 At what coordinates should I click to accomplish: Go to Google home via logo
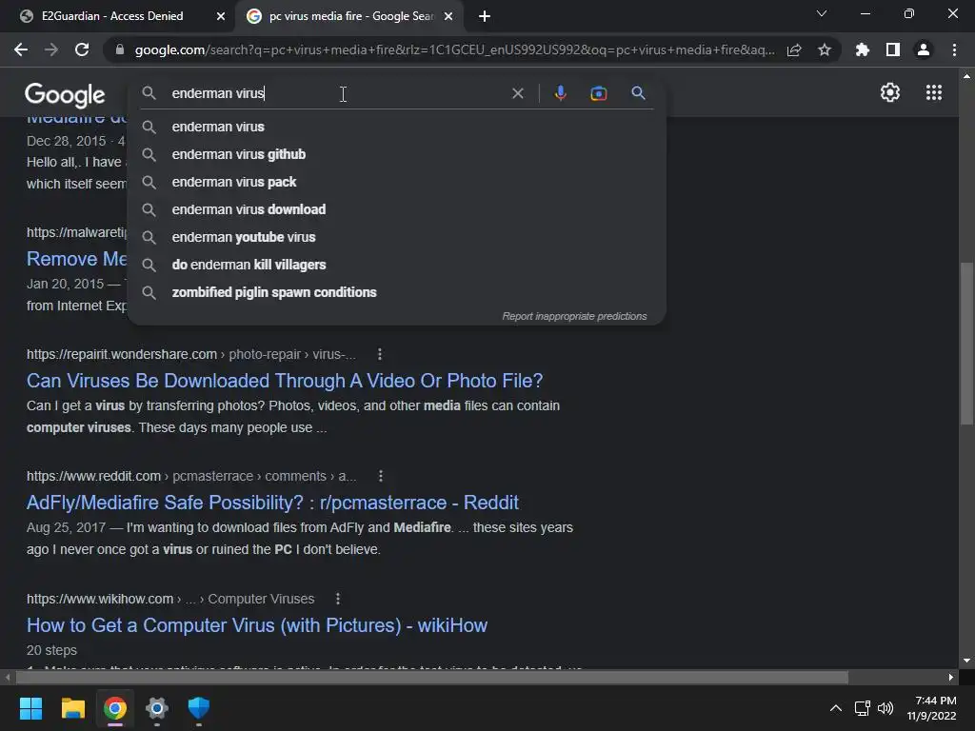tap(65, 94)
